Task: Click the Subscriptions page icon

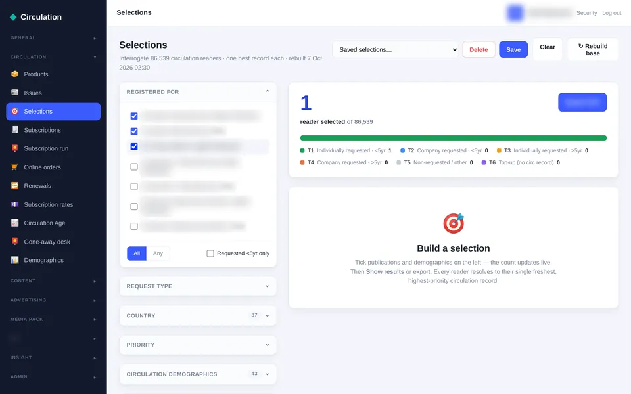Action: [15, 130]
